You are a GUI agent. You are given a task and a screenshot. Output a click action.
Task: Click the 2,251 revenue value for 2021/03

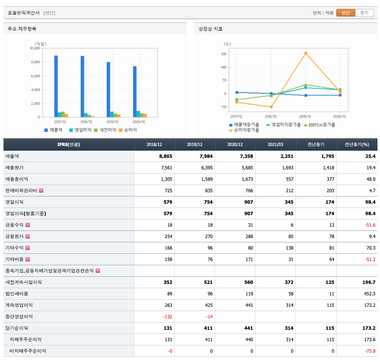[286, 156]
